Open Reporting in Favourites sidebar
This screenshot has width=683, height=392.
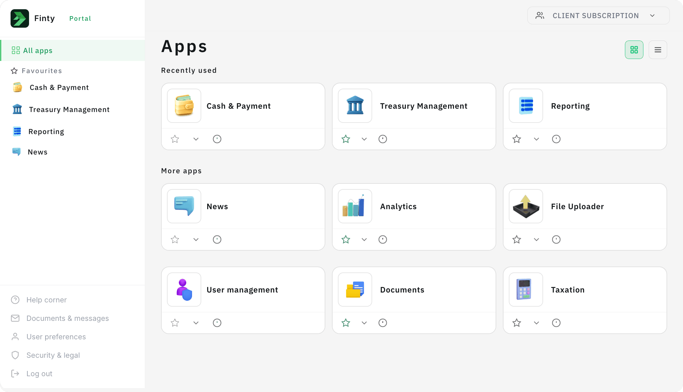click(x=38, y=131)
